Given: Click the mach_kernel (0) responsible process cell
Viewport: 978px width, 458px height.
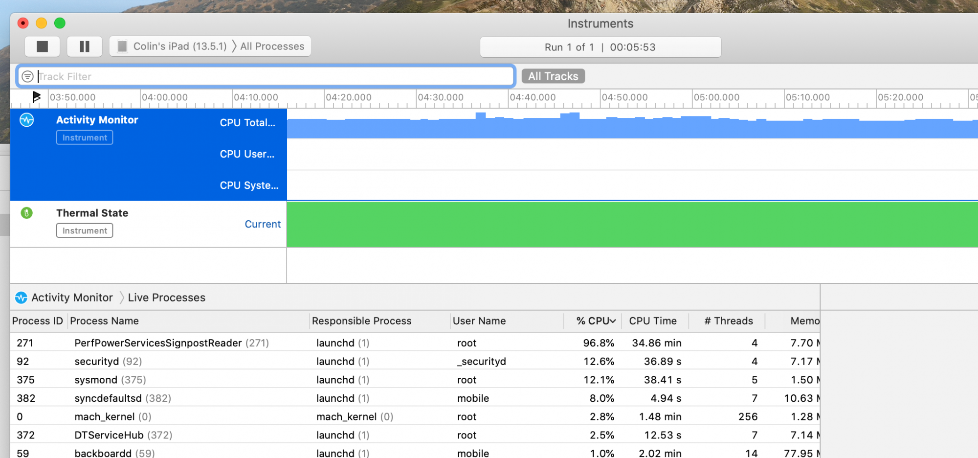Looking at the screenshot, I should tap(355, 417).
